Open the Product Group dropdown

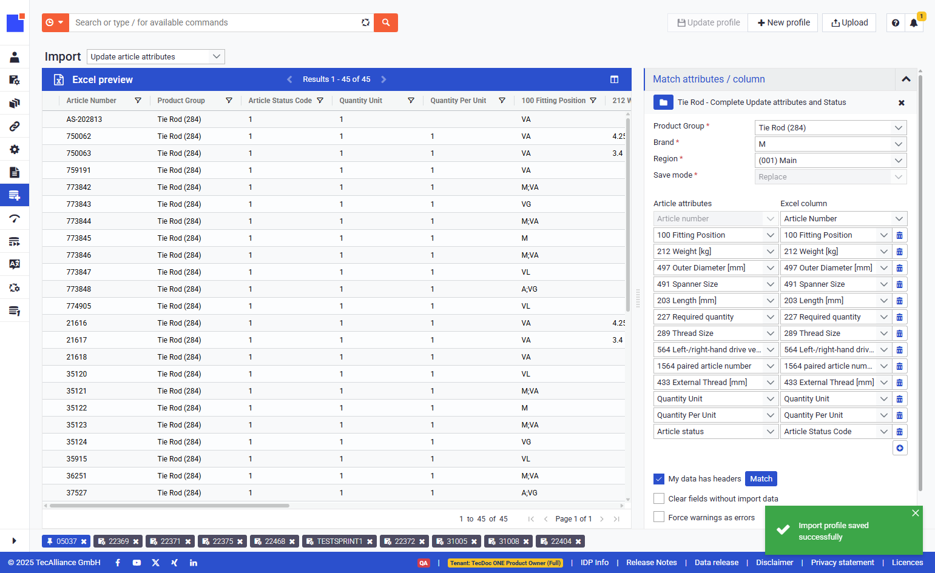click(x=831, y=128)
